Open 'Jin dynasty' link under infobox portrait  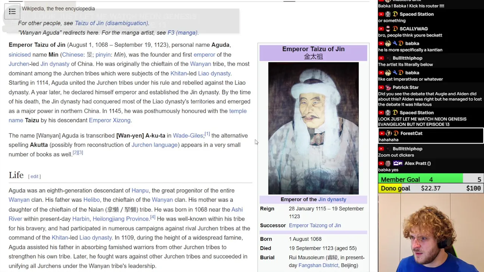point(332,199)
